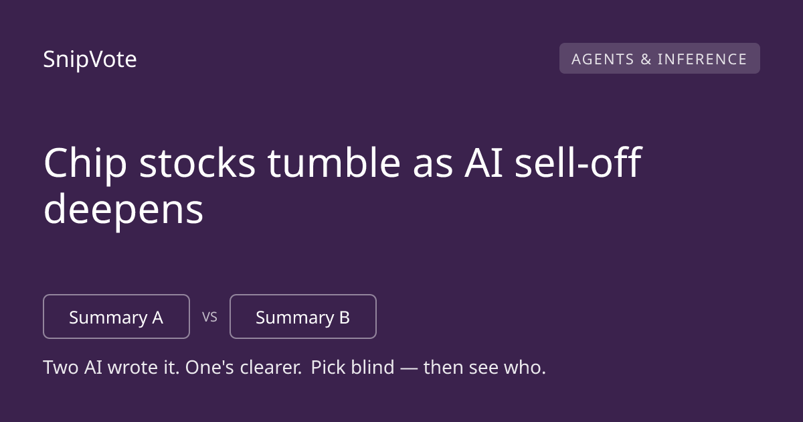Vote for Summary A
The height and width of the screenshot is (422, 803).
click(116, 317)
